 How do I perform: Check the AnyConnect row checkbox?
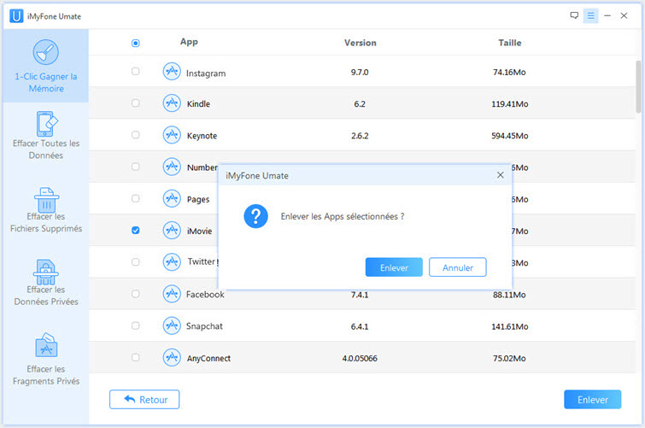click(x=135, y=357)
